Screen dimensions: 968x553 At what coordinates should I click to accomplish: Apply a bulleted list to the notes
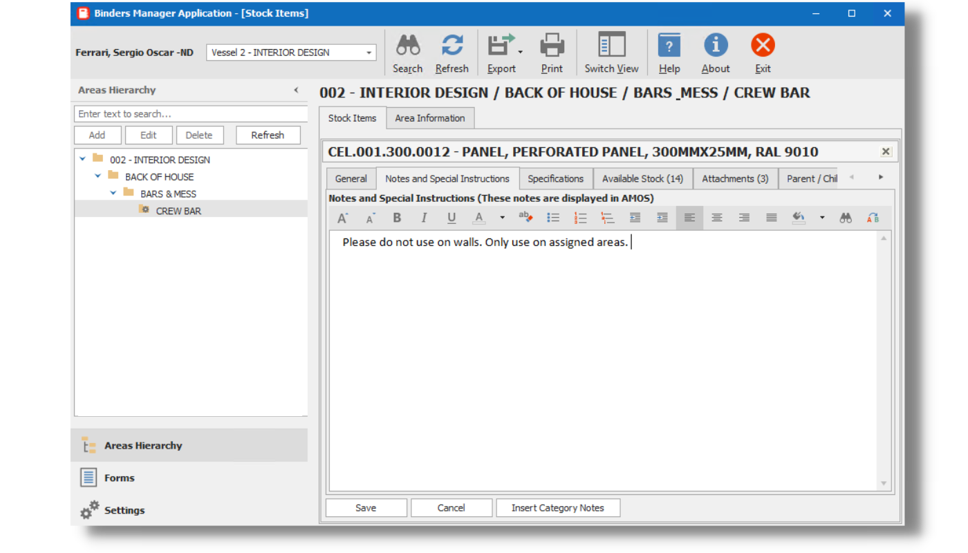(552, 217)
